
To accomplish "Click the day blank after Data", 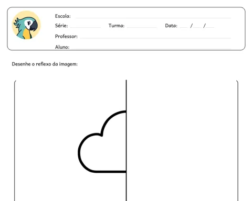I will [x=184, y=27].
